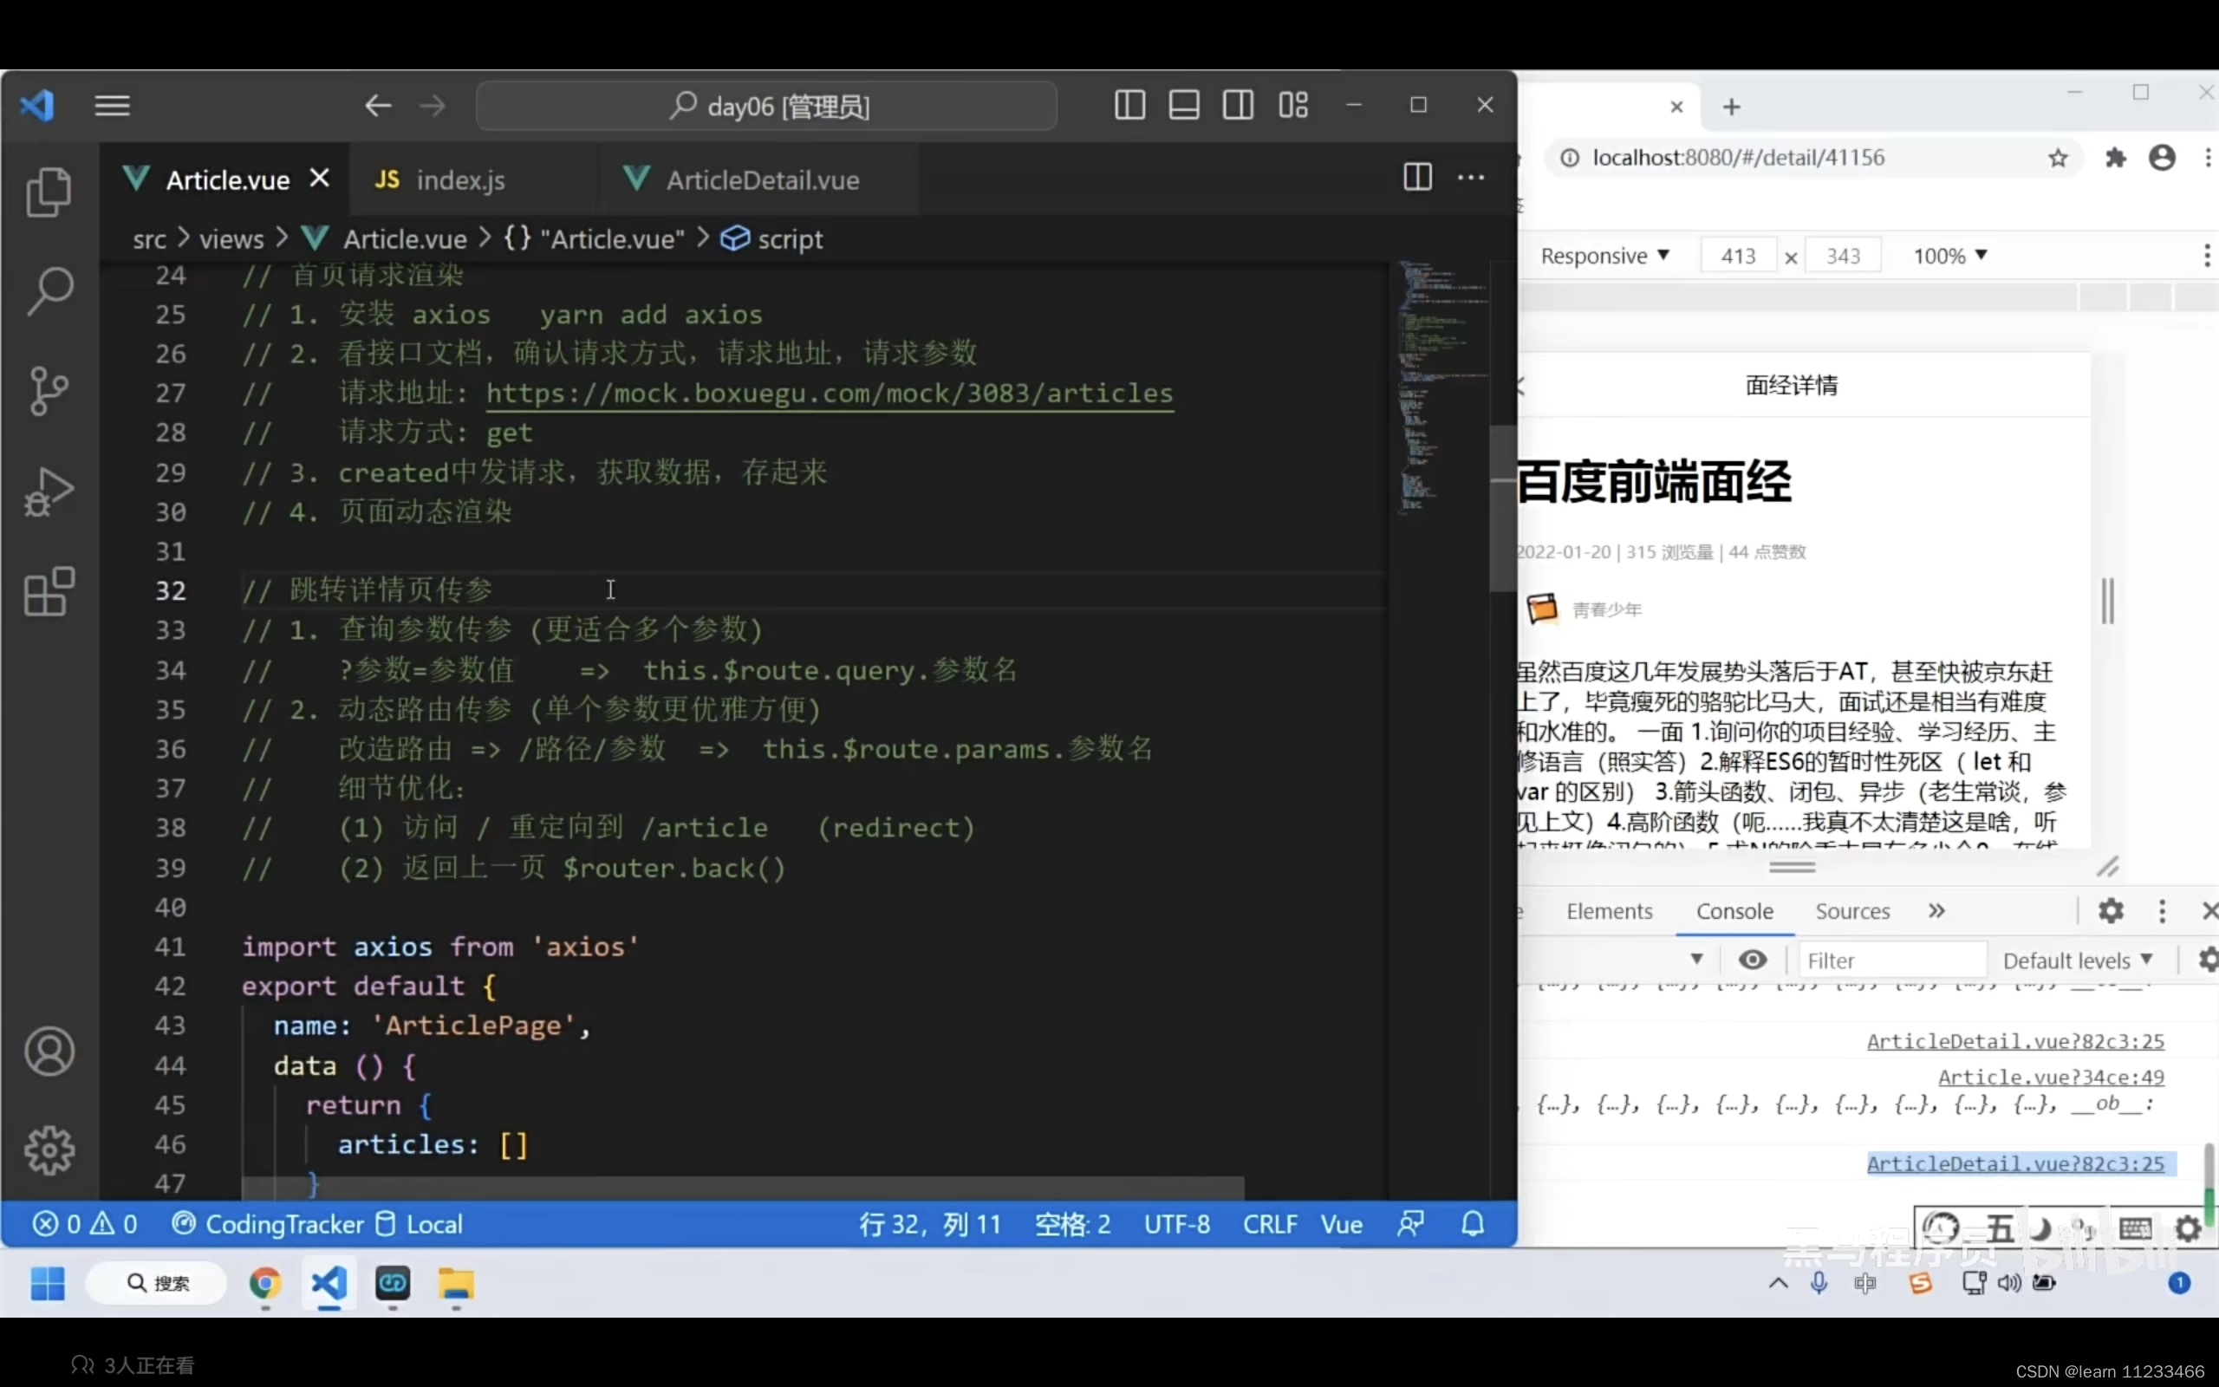Bookmark the page with the star icon

pos(2058,158)
